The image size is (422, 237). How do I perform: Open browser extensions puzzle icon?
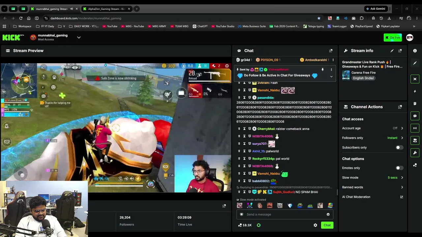click(x=361, y=18)
